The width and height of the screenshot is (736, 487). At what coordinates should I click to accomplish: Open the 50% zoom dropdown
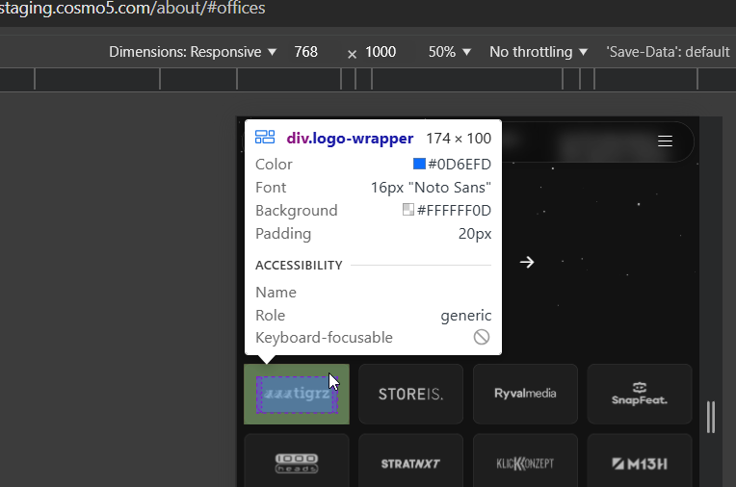[x=449, y=52]
